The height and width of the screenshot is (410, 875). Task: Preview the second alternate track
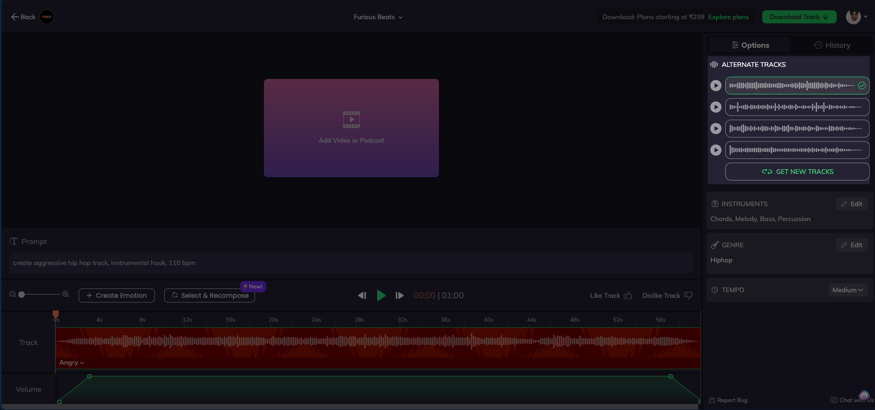(x=715, y=107)
